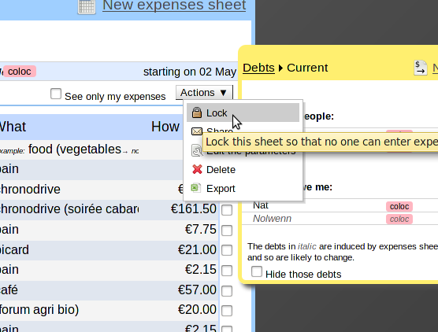Image resolution: width=438 pixels, height=332 pixels.
Task: Click the Edit the parameters wrench icon
Action: 197,150
